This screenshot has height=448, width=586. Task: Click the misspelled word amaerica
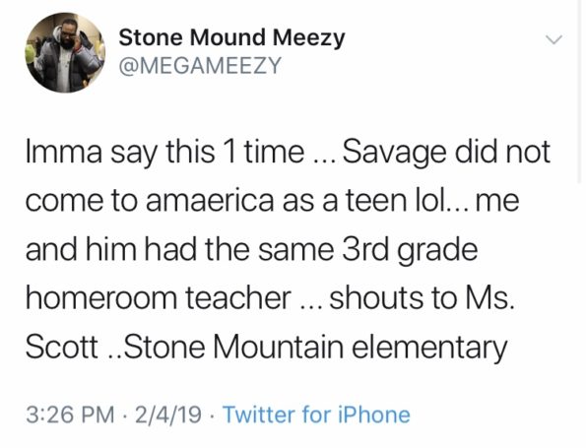tap(210, 201)
